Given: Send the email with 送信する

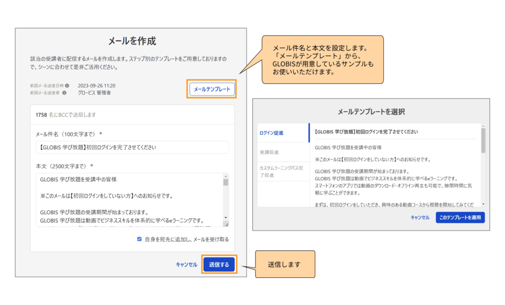Looking at the screenshot, I should (x=218, y=264).
